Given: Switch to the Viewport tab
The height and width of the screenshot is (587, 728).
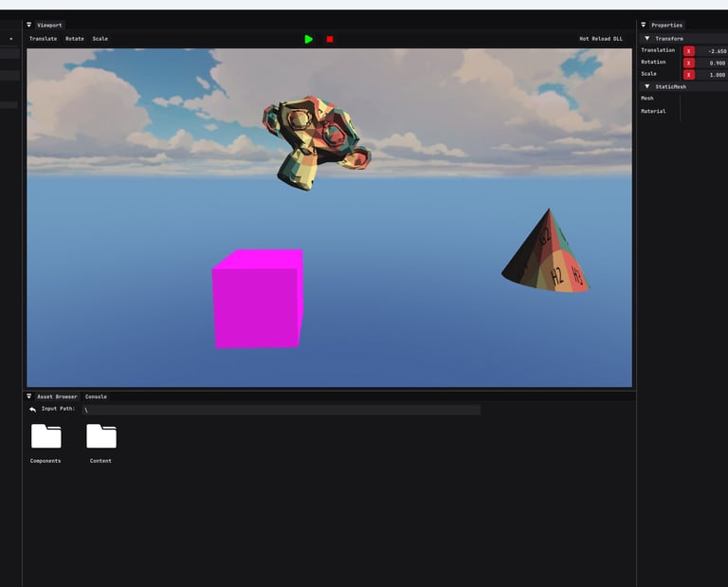Looking at the screenshot, I should pyautogui.click(x=49, y=25).
